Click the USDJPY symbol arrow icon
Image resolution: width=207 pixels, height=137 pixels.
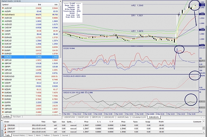(3, 83)
